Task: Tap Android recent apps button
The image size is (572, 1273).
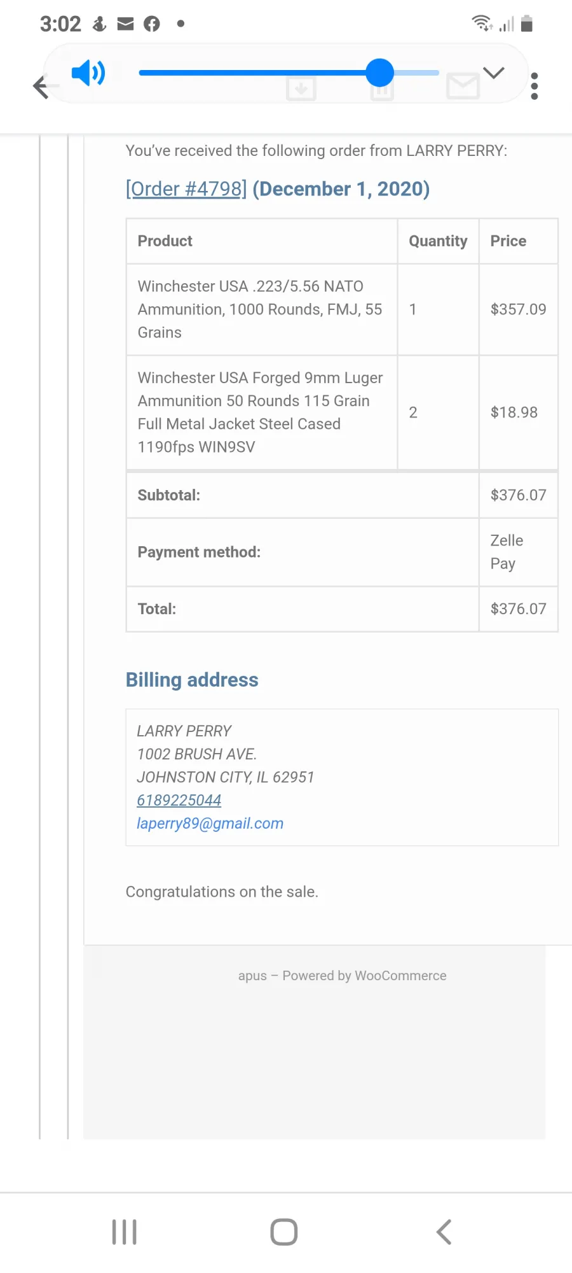Action: coord(125,1232)
